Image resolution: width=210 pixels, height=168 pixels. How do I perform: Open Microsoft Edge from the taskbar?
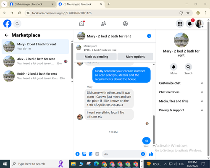point(96,164)
